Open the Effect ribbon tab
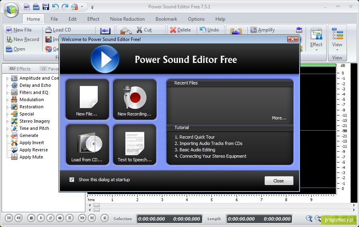 tap(93, 19)
